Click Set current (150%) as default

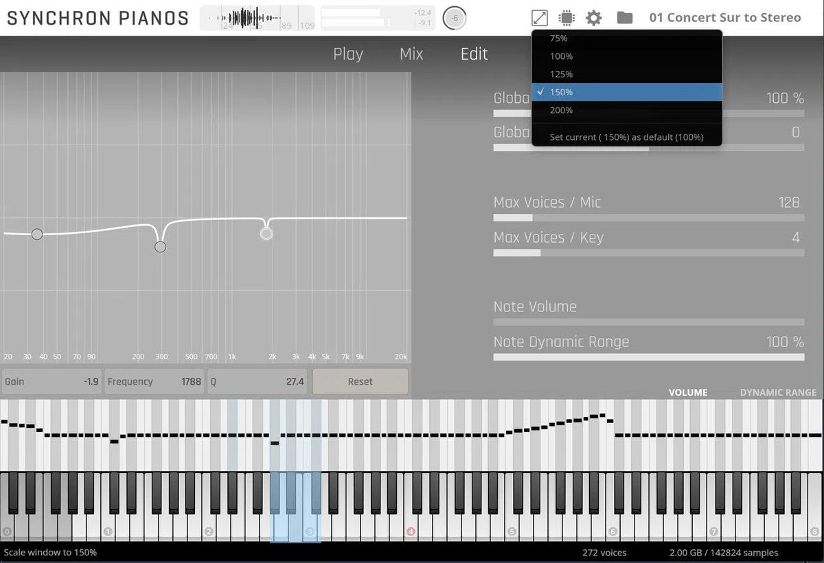625,137
